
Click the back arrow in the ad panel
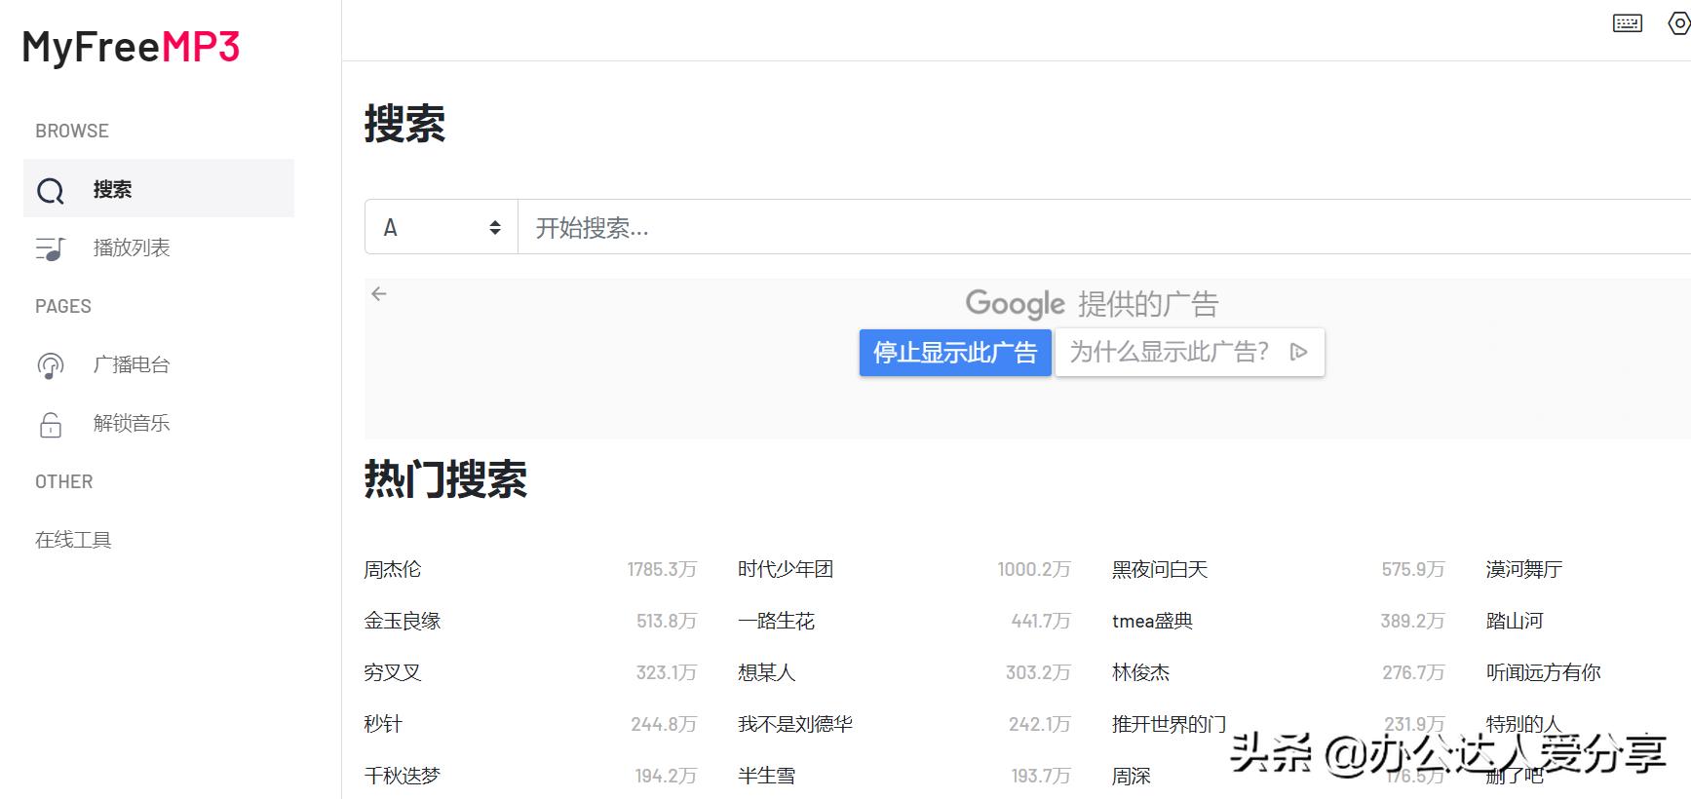[379, 293]
